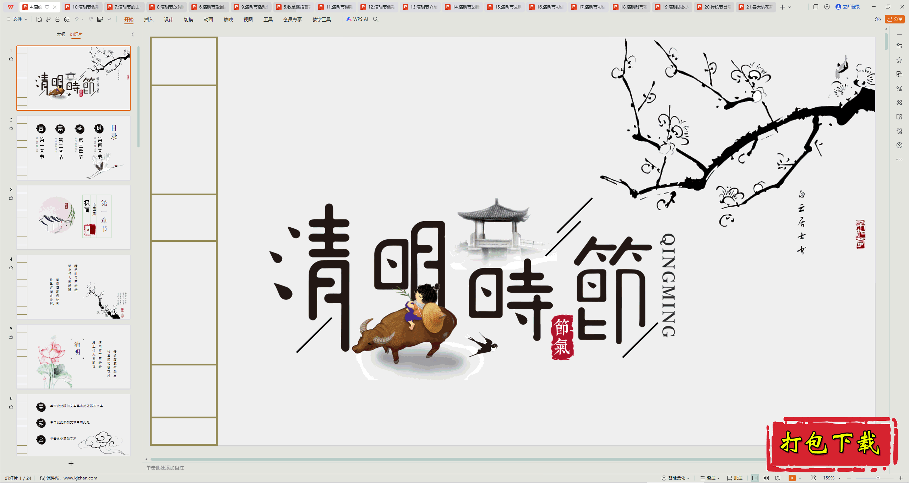The width and height of the screenshot is (909, 483).
Task: Select slide 5 lotus thumbnail
Action: point(74,357)
